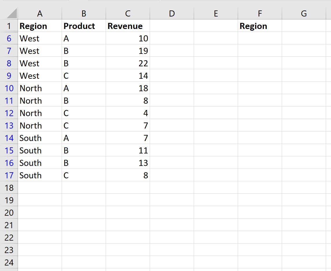This screenshot has height=271, width=331.
Task: Select product C cell in row 9
Action: pyautogui.click(x=84, y=76)
